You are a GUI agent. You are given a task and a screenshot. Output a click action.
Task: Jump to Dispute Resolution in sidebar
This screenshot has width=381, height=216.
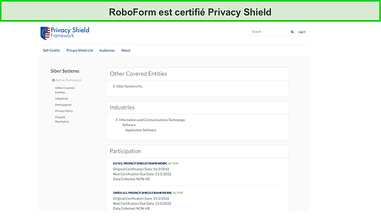pos(62,119)
